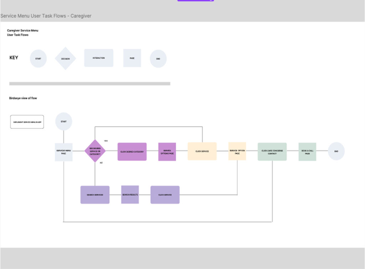Click the Services Menu Page node
This screenshot has width=365, height=269.
coord(63,152)
